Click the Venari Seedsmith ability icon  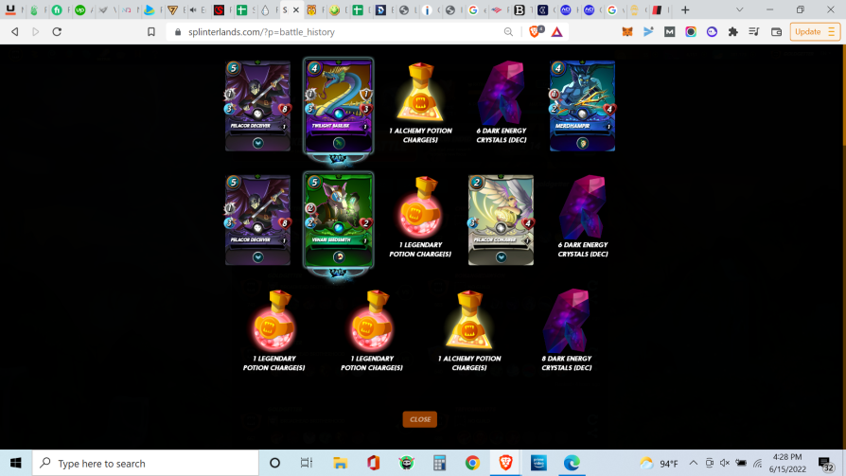(x=338, y=256)
